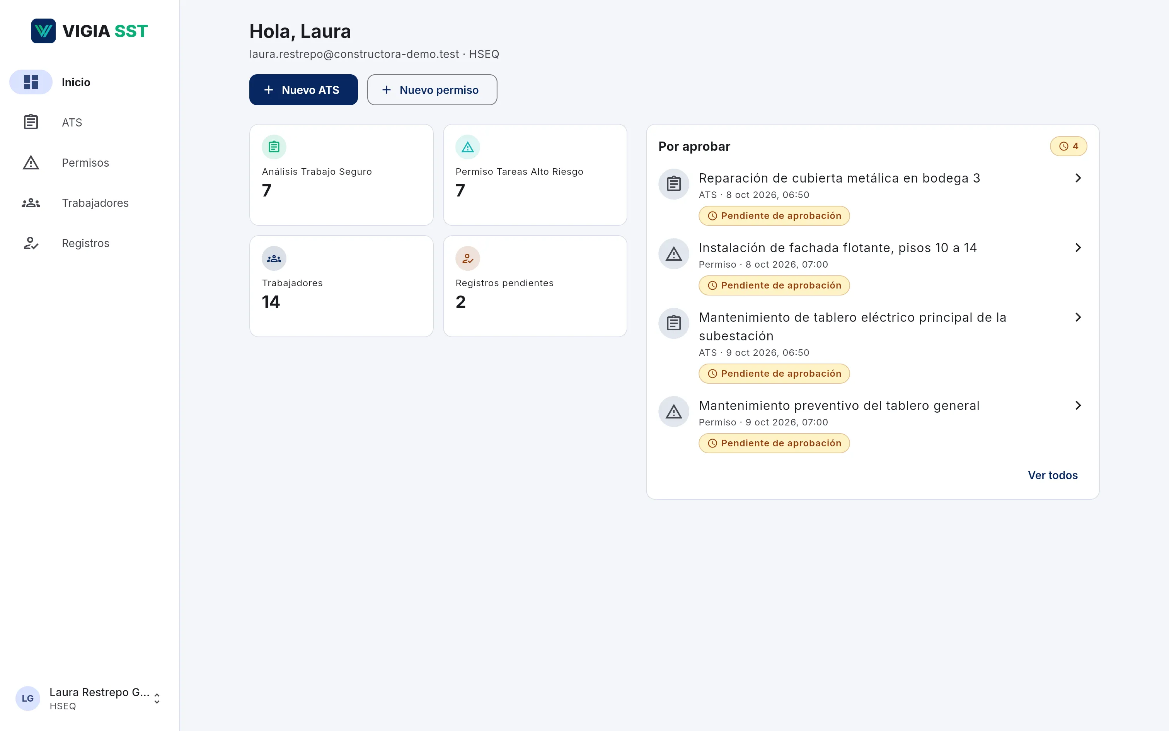The image size is (1169, 731).
Task: Expand the Laura Restrepo account switcher
Action: (157, 698)
